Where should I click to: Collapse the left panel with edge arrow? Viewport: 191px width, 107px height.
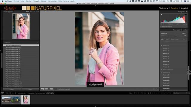pos(1,51)
